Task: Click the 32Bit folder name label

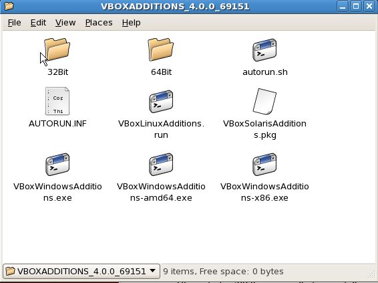Action: pyautogui.click(x=58, y=72)
